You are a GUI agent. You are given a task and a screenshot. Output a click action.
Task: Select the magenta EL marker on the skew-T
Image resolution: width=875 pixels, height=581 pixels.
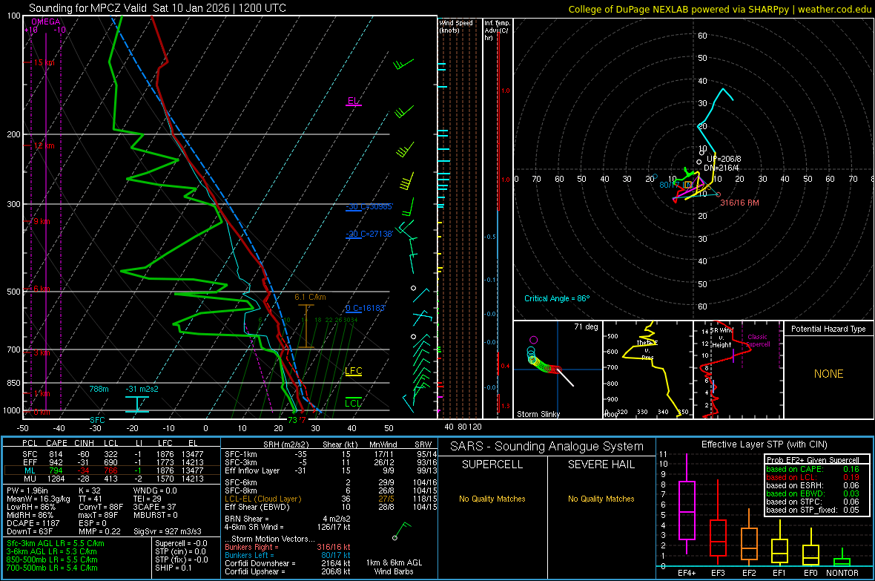click(353, 101)
